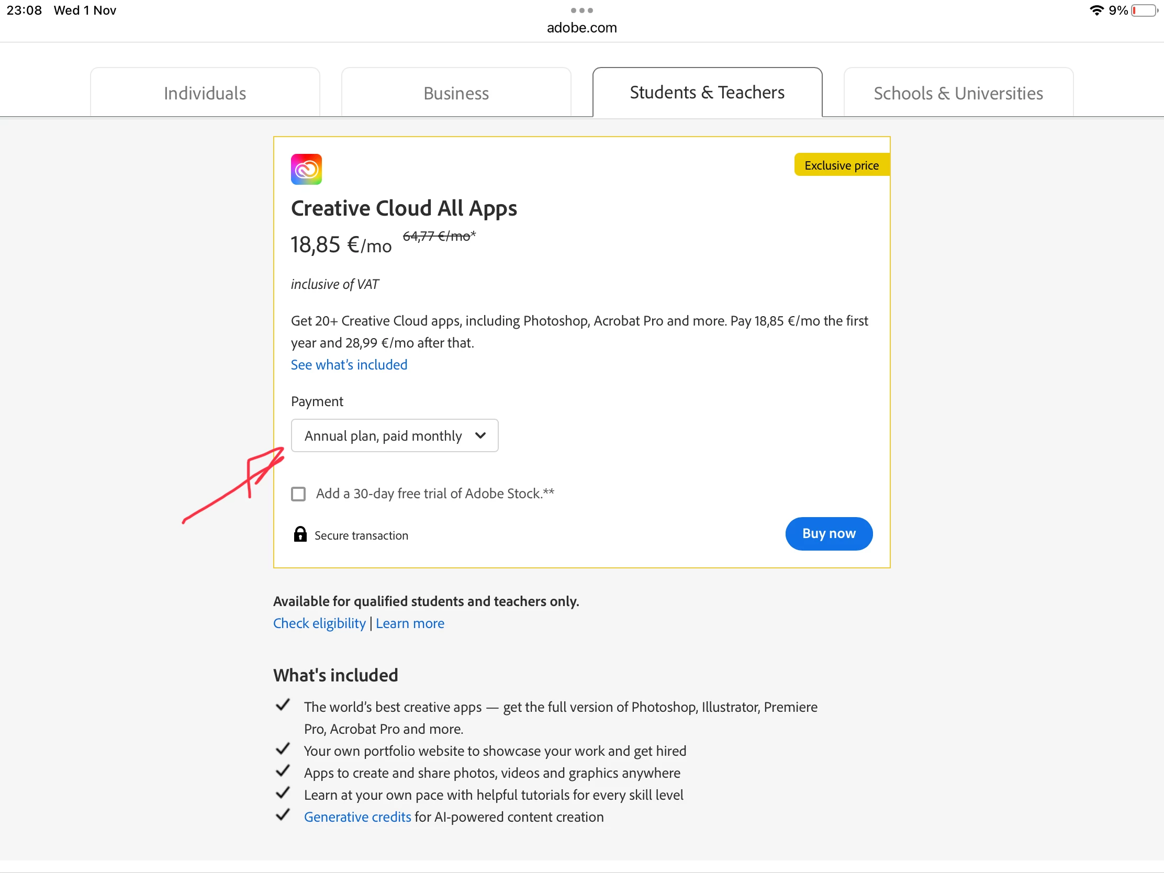
Task: Tap the three-dot multitasking icon
Action: coord(581,10)
